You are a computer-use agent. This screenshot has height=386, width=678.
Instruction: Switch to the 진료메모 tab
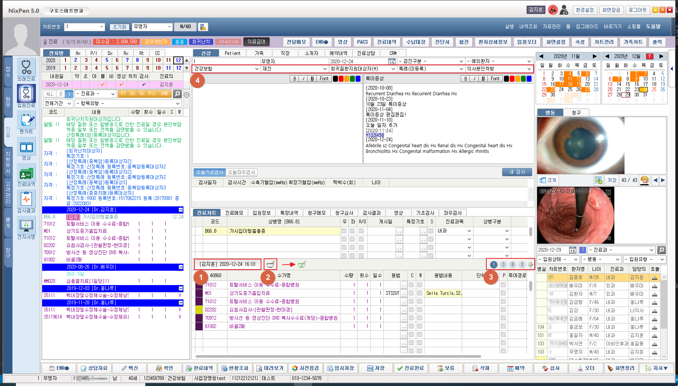pos(234,213)
